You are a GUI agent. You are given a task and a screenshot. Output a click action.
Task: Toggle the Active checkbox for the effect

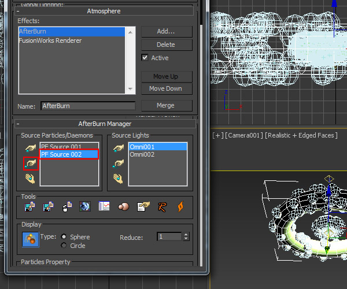[x=145, y=58]
